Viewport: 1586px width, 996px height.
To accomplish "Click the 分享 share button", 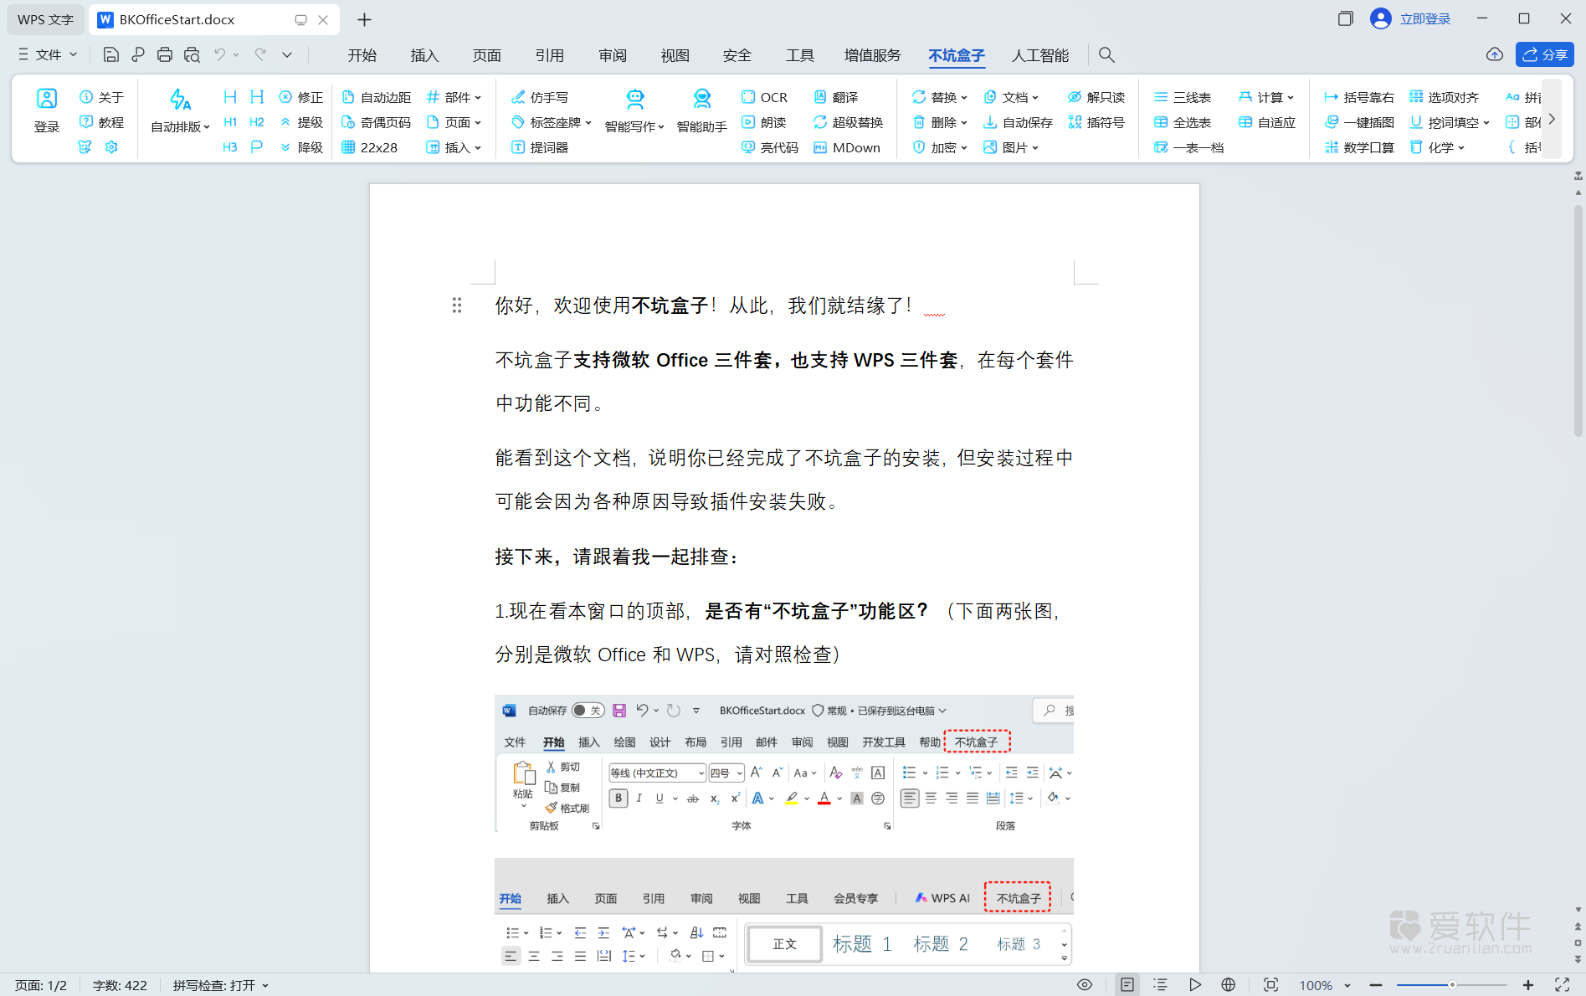I will [1544, 54].
